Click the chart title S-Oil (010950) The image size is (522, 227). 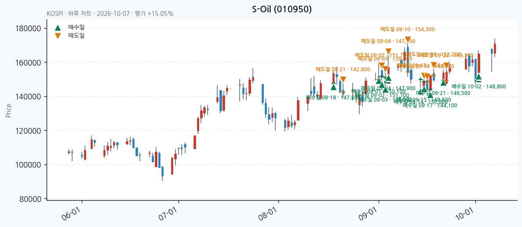(282, 10)
